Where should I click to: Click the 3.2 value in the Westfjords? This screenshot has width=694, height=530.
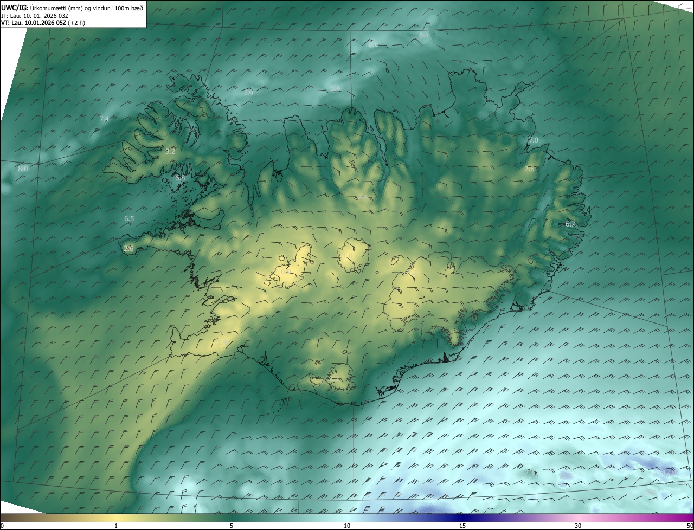point(170,151)
